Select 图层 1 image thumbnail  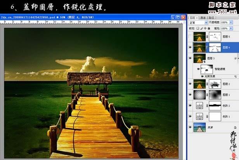click(x=199, y=95)
